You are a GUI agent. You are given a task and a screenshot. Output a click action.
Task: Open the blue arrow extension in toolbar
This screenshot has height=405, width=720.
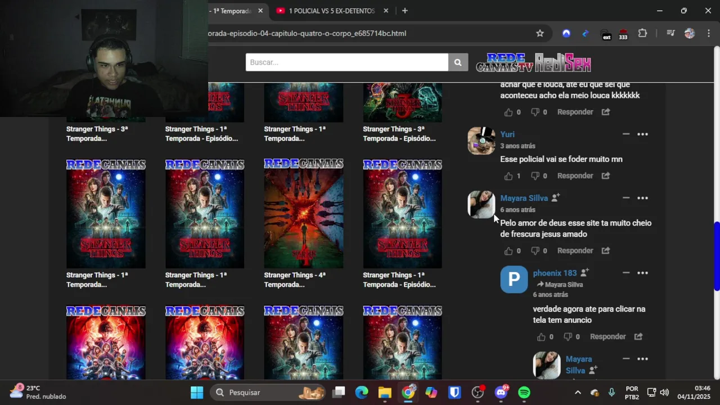click(x=585, y=33)
